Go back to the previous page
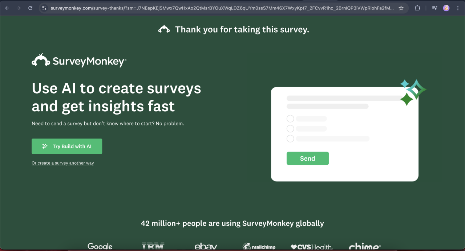The height and width of the screenshot is (251, 465). click(x=7, y=8)
